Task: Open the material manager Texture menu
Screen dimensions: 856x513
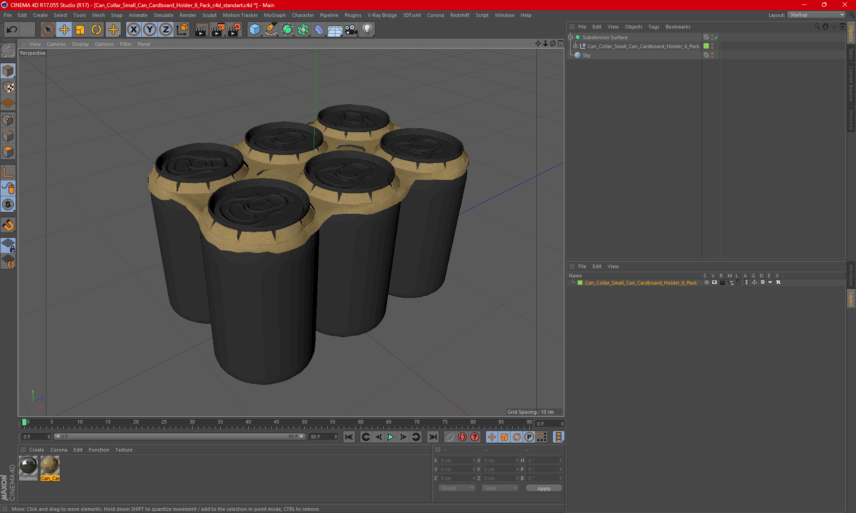Action: tap(123, 450)
